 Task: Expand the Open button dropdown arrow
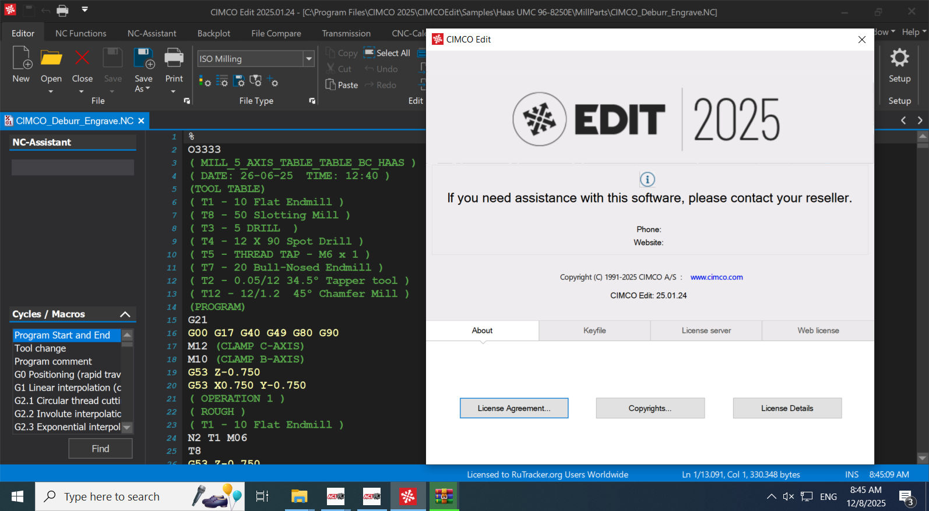point(51,91)
